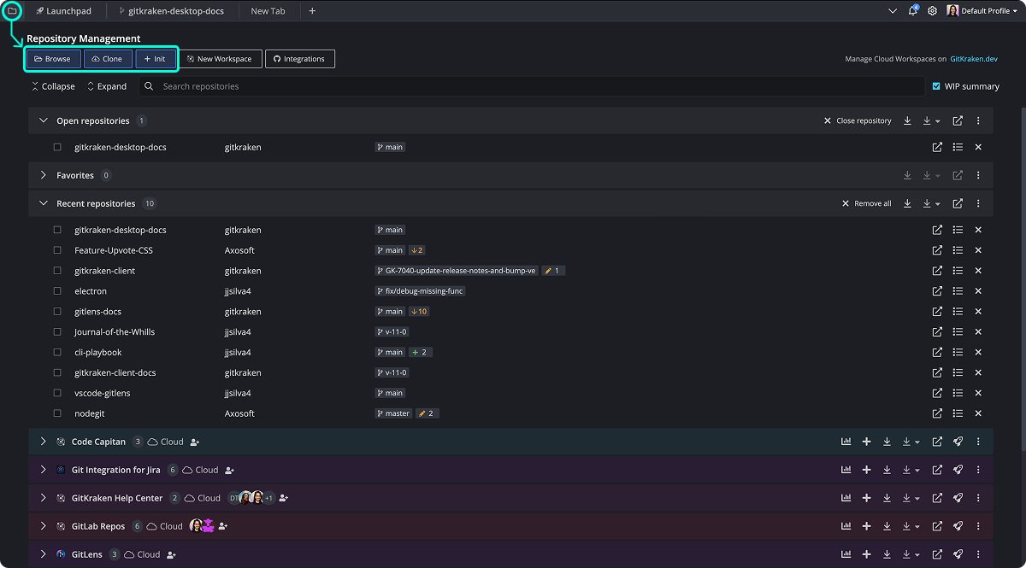1026x568 pixels.
Task: Collapse the Recent repositories section
Action: click(x=43, y=203)
